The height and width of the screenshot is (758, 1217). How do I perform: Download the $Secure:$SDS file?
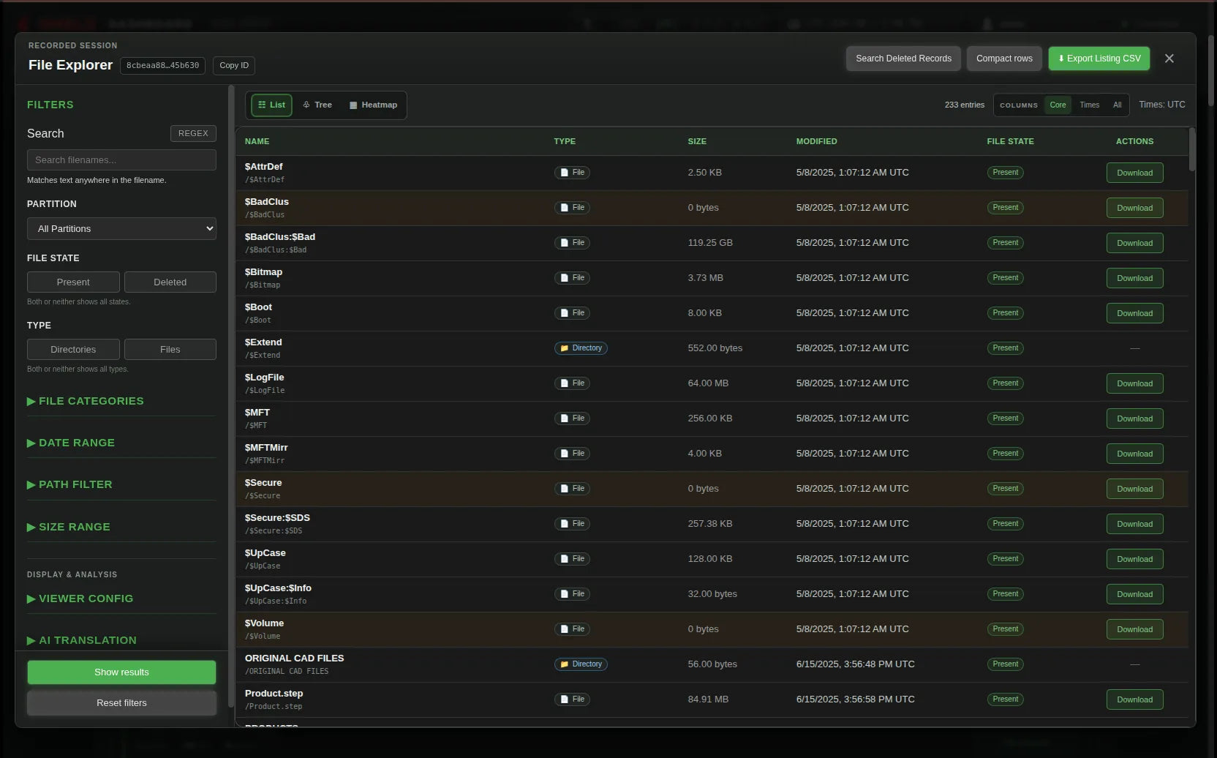(1134, 525)
